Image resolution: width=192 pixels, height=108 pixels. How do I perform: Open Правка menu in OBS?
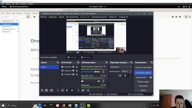tap(53, 17)
